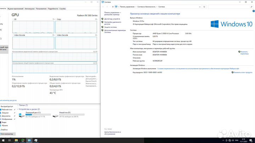
Task: Open the Video Encode graph dropdown
Action: tap(13, 35)
